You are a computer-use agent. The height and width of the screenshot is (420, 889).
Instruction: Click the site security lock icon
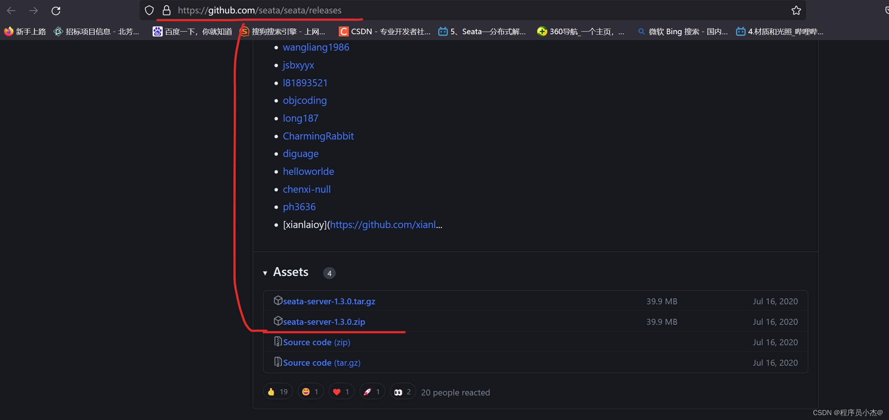point(167,10)
